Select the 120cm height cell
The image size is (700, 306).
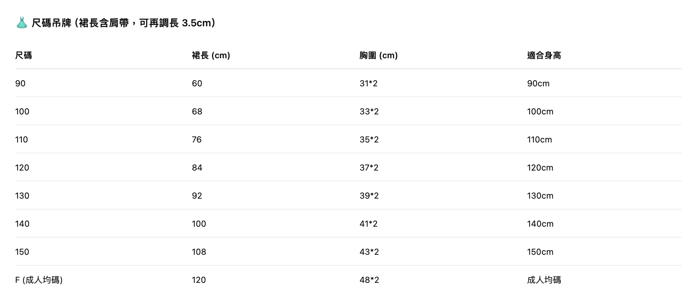tap(540, 167)
